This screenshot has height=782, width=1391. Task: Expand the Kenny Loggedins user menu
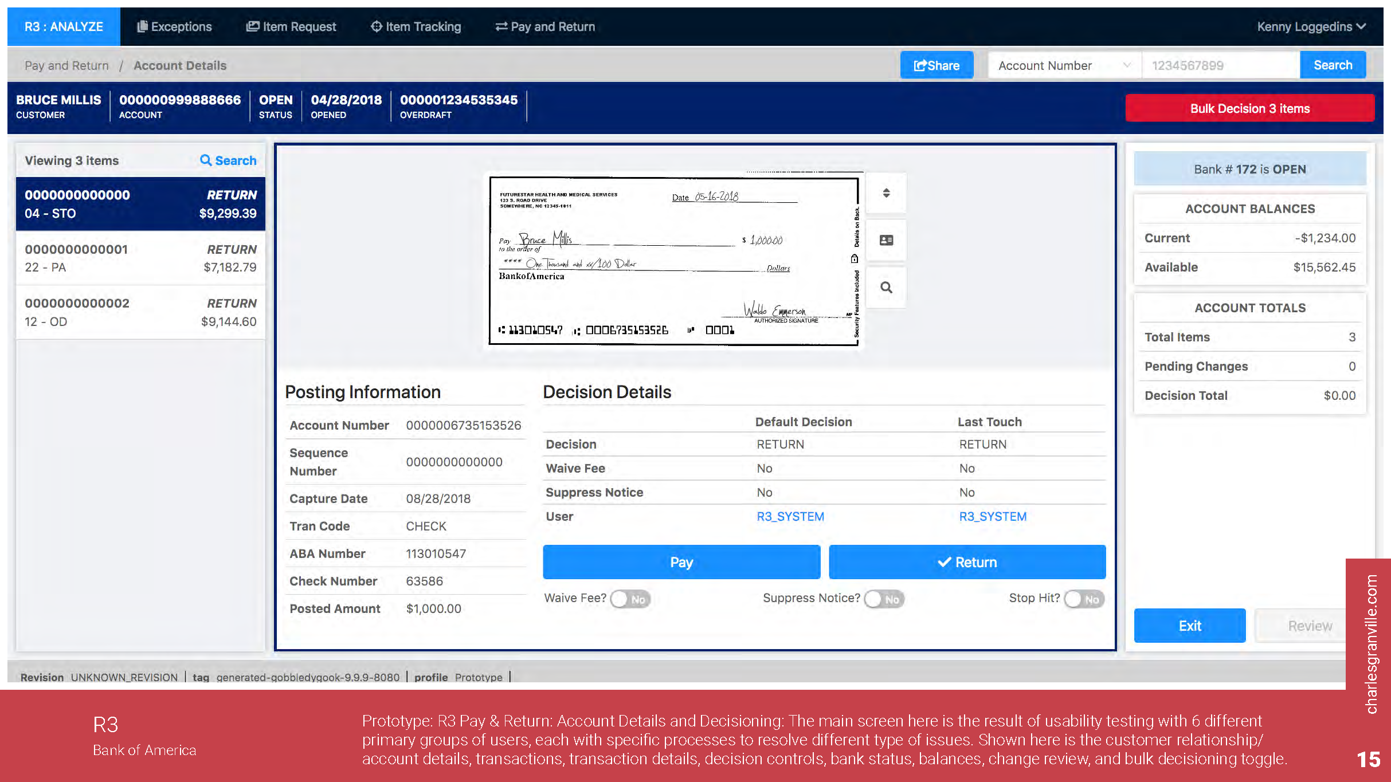point(1311,26)
